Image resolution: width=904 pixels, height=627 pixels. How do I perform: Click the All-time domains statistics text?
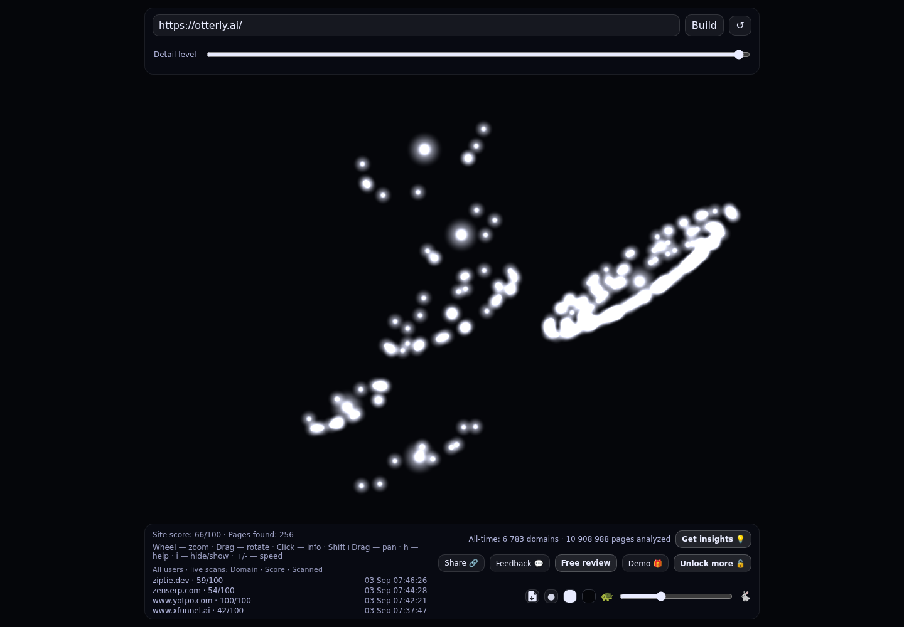coord(569,539)
